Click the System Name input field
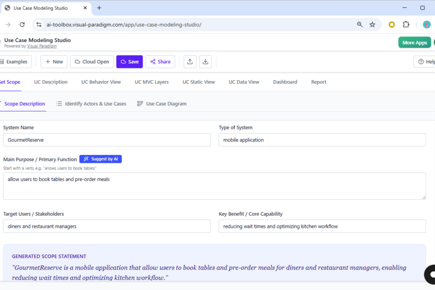Screen dimensions: 435x290 click(107, 139)
